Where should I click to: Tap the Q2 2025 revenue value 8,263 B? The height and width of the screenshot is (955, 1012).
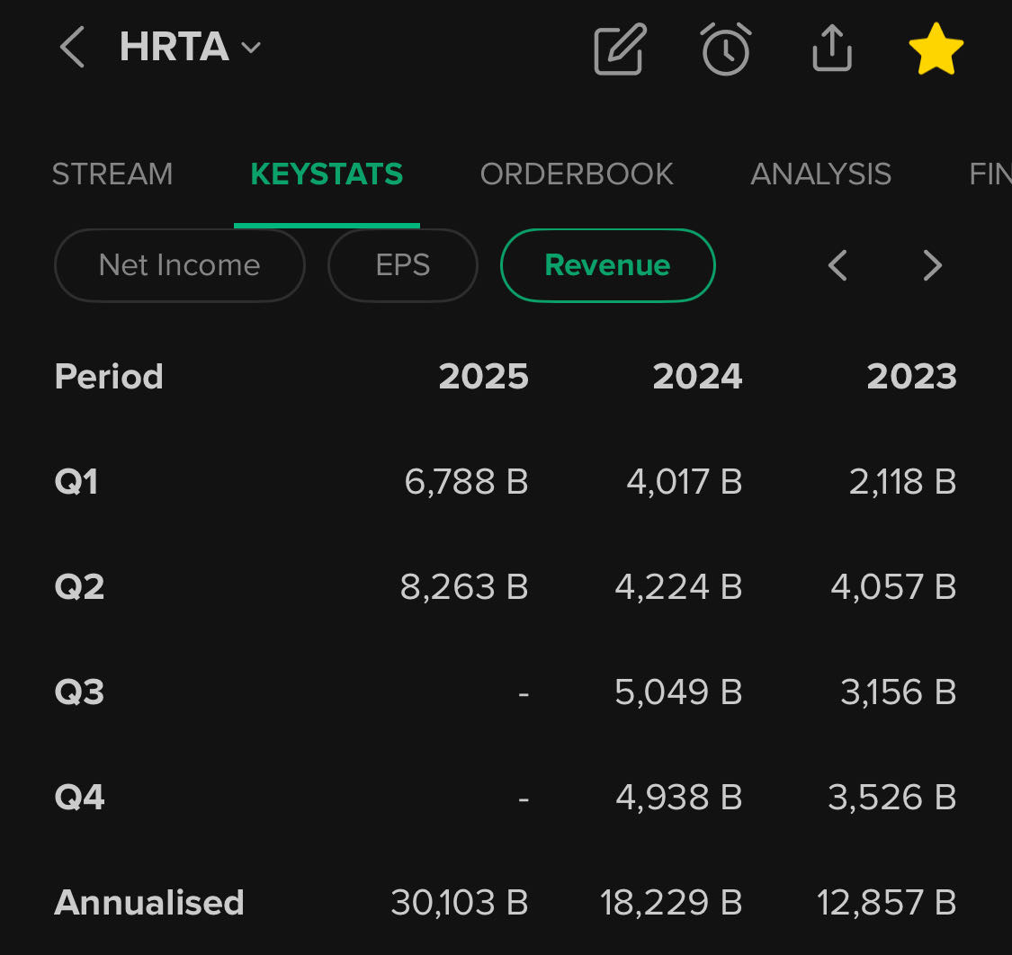(x=464, y=587)
